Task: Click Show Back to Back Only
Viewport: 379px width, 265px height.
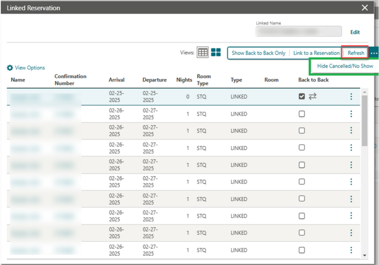Action: [258, 53]
